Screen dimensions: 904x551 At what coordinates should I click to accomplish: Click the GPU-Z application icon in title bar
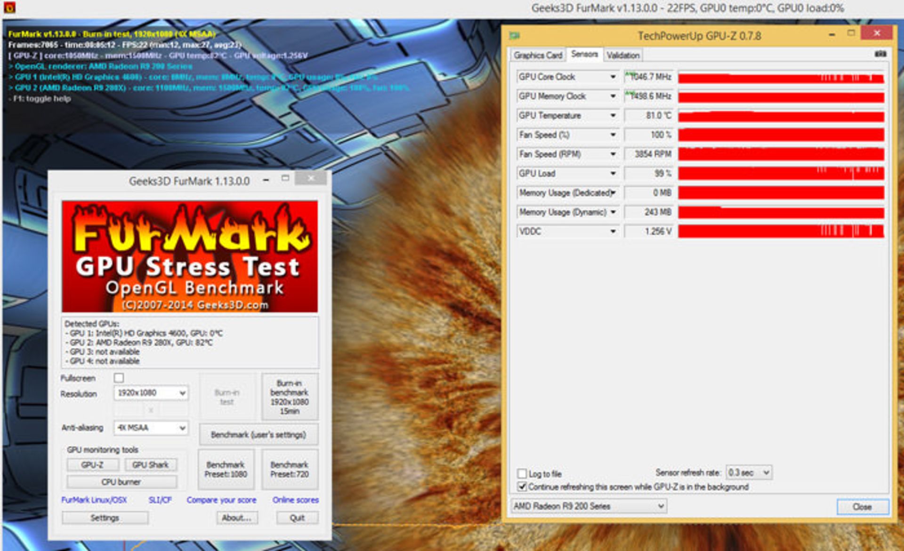point(515,36)
